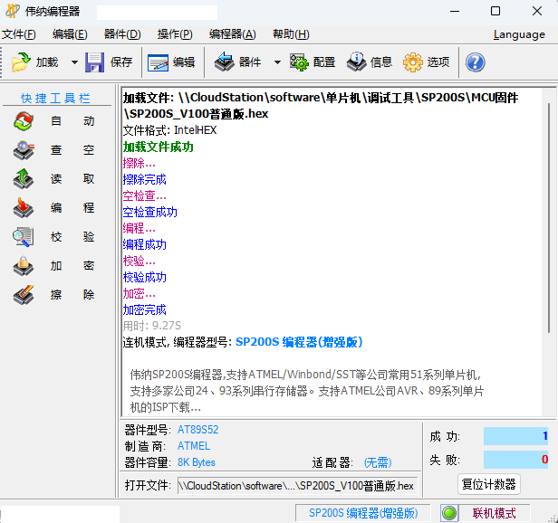Click the 空检查成功 log line
This screenshot has height=523, width=558.
point(149,213)
